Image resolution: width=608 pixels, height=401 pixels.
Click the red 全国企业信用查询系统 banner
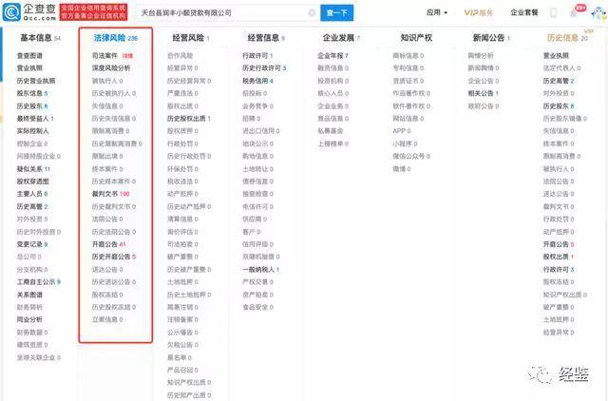pos(93,12)
